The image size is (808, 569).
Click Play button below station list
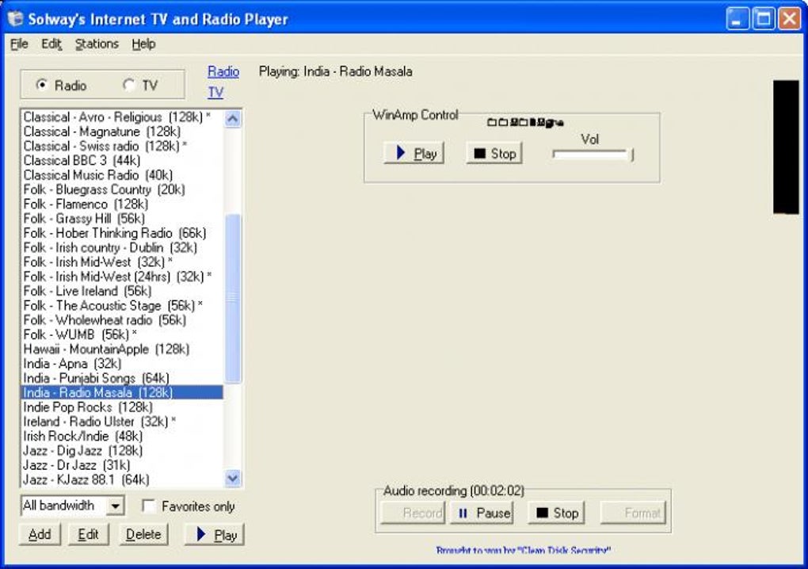pos(215,534)
